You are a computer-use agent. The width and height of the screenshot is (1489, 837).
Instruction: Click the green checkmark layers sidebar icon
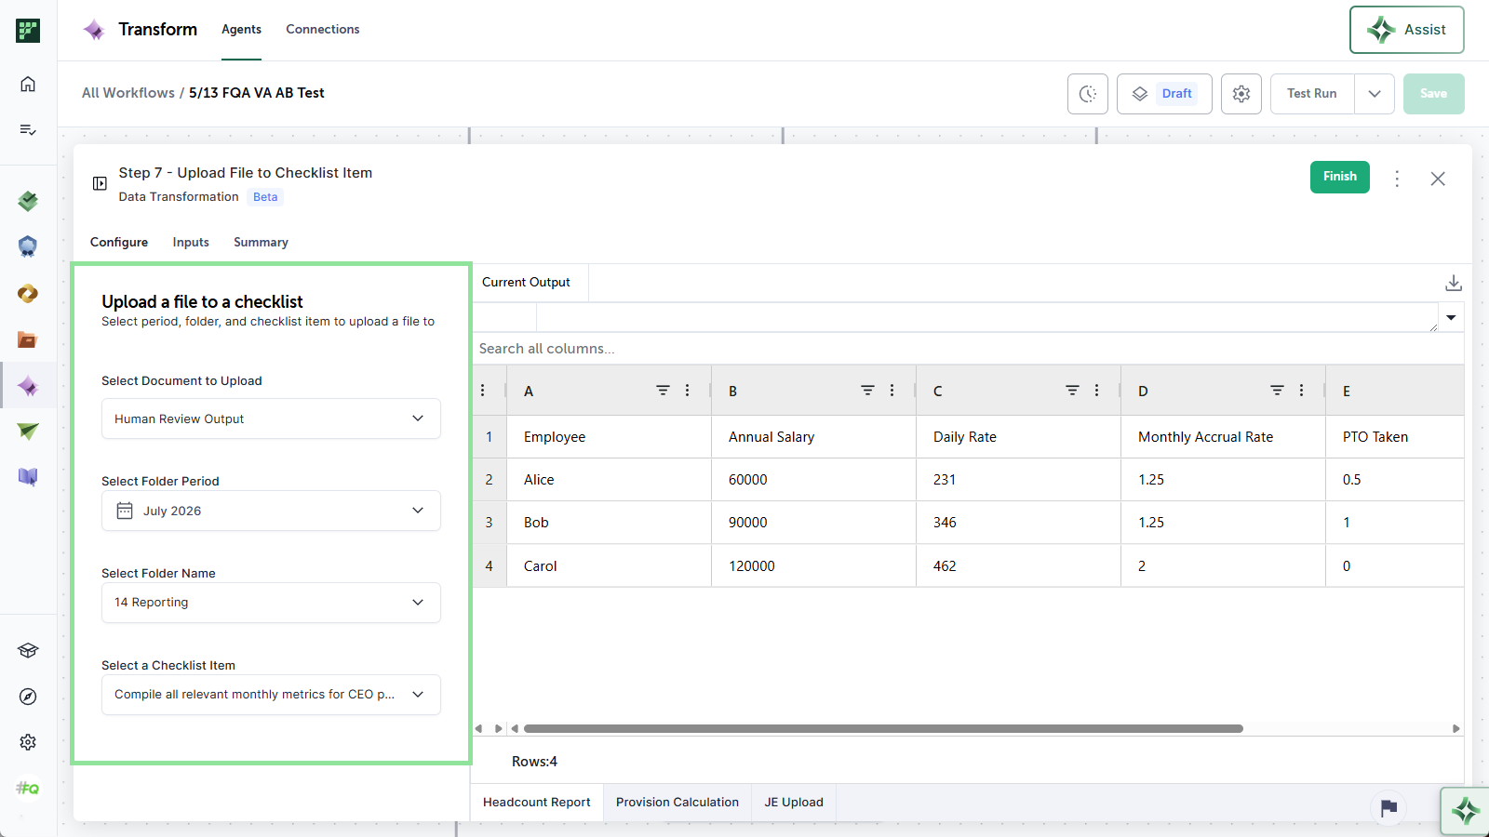click(28, 200)
